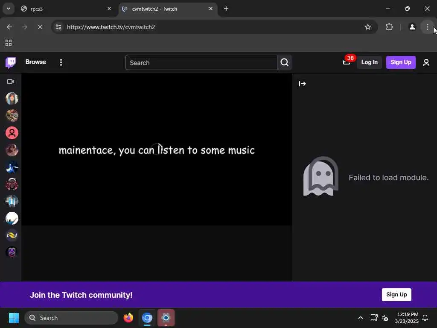Click the muted volume tray icon

[x=385, y=318]
